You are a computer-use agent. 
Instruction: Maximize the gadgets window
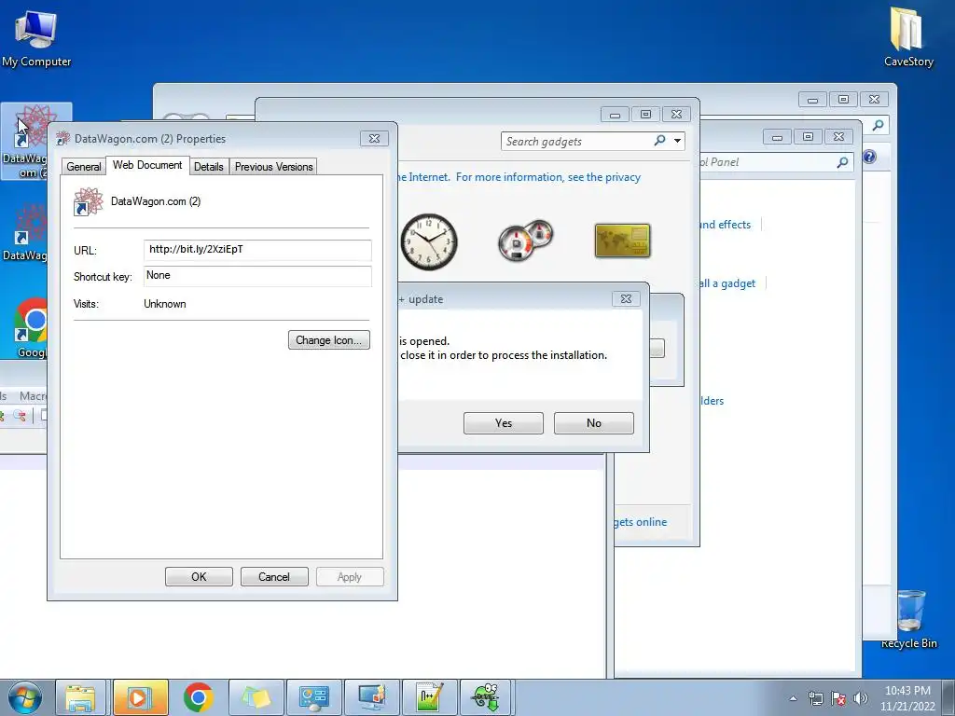pyautogui.click(x=645, y=115)
